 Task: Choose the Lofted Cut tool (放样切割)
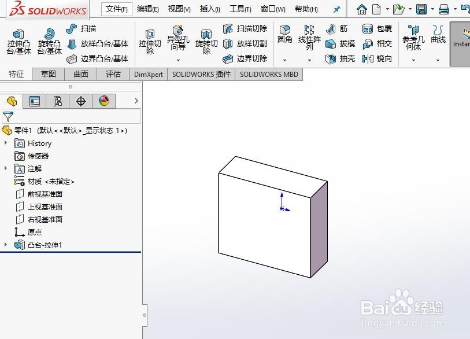click(245, 44)
